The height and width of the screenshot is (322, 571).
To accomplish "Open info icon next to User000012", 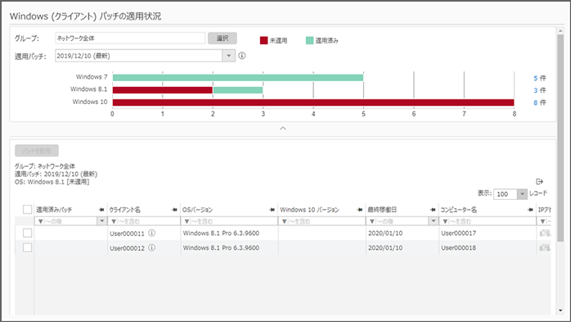I will click(152, 247).
